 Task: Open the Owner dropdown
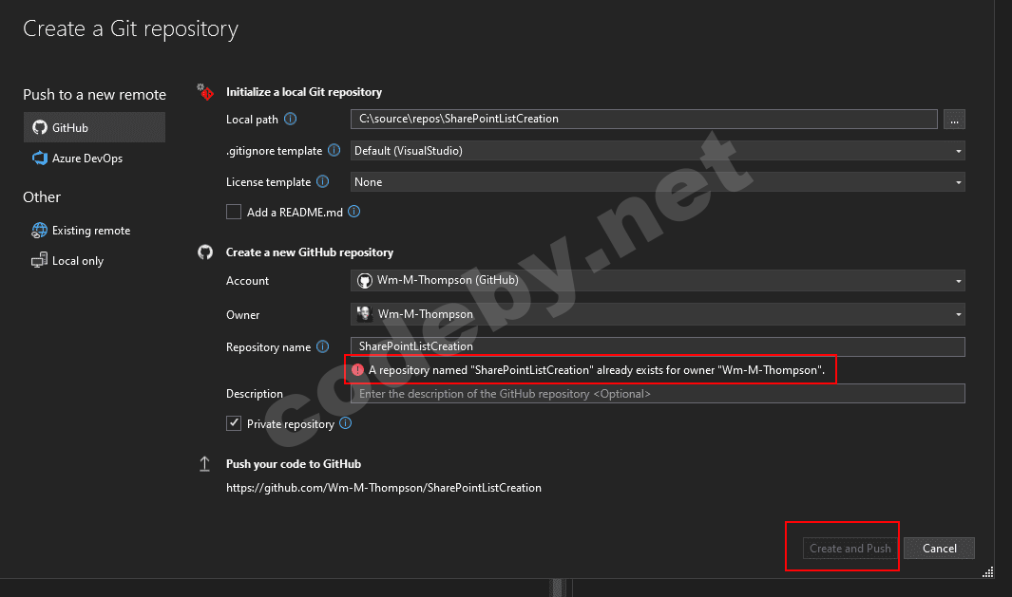(x=658, y=314)
